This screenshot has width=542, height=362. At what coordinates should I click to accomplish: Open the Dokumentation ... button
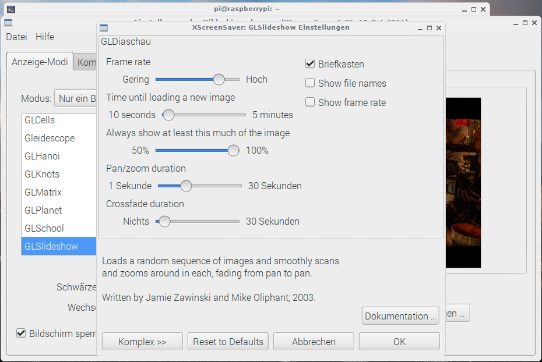400,316
